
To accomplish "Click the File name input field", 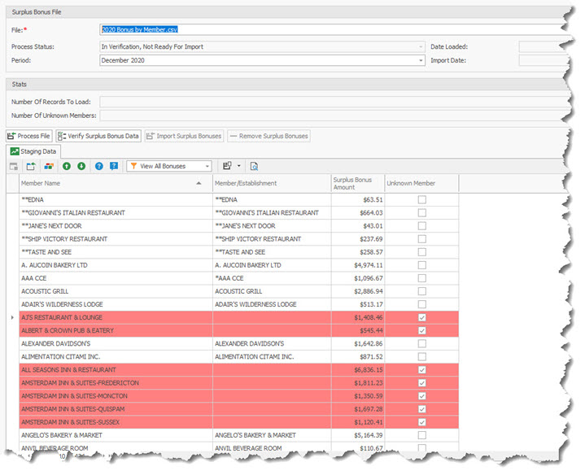I will pos(325,30).
